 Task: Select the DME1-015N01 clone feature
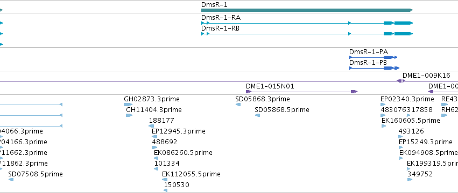pos(302,92)
